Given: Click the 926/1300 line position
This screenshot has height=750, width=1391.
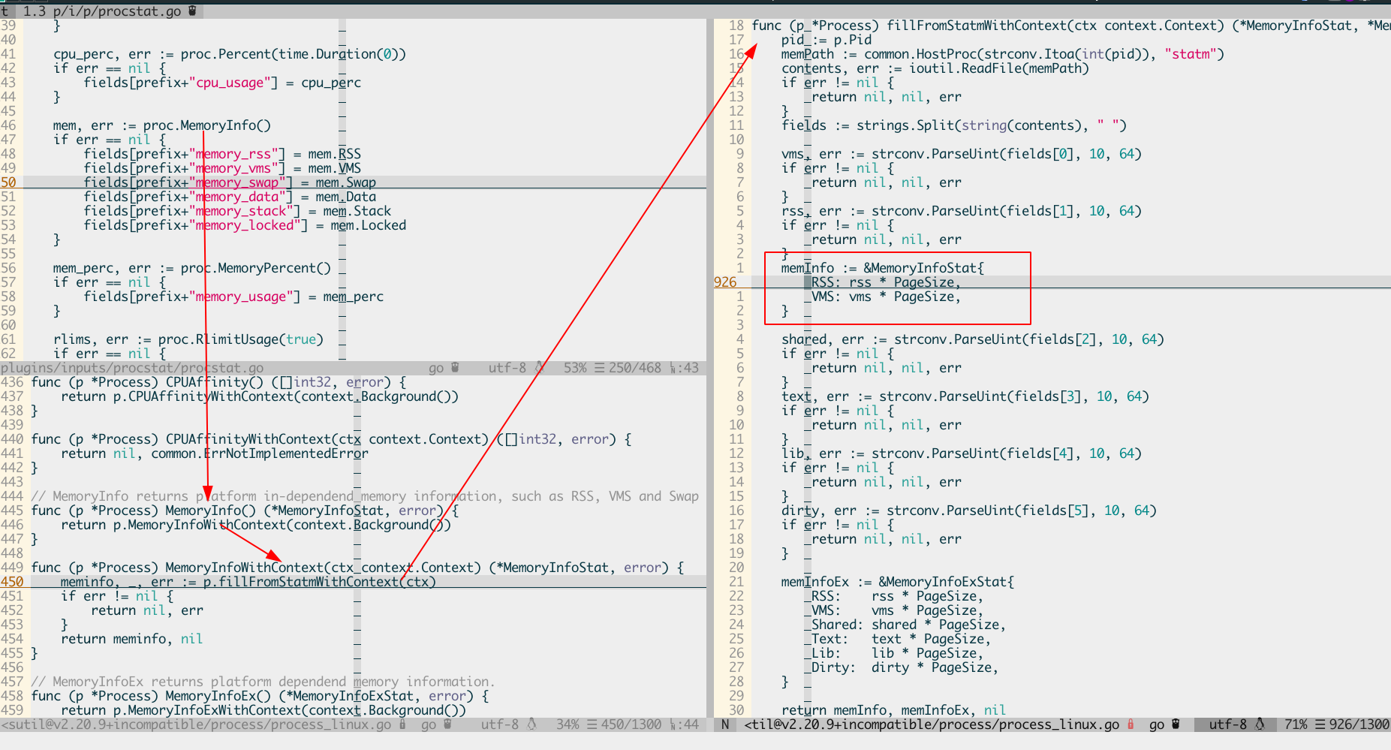Looking at the screenshot, I should click(1359, 724).
